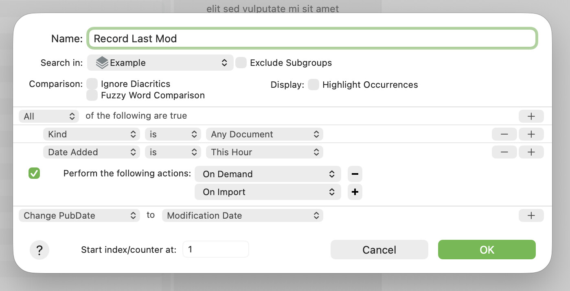Click the OK button

click(487, 250)
